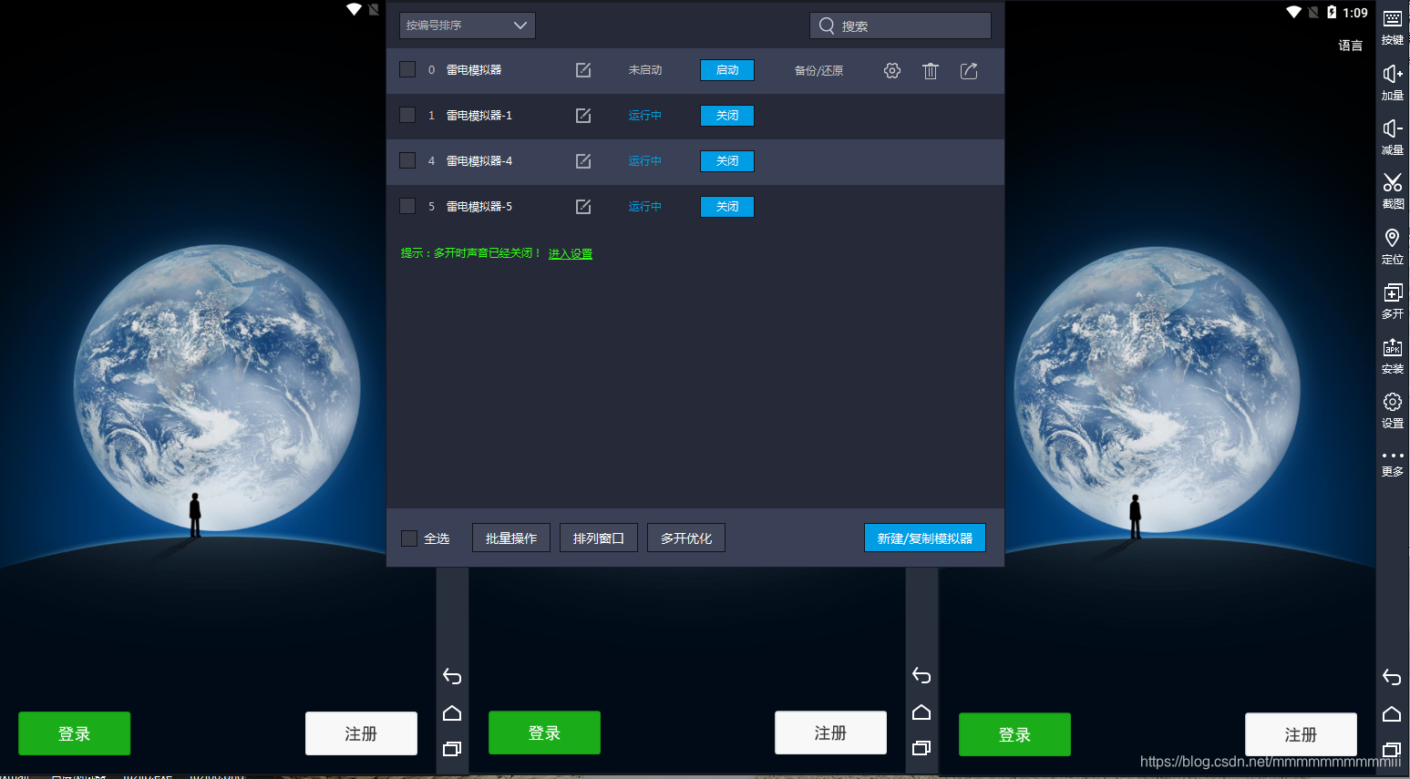Close 雷电模拟器-1 with 关闭 button
1410x779 pixels.
pyautogui.click(x=727, y=116)
